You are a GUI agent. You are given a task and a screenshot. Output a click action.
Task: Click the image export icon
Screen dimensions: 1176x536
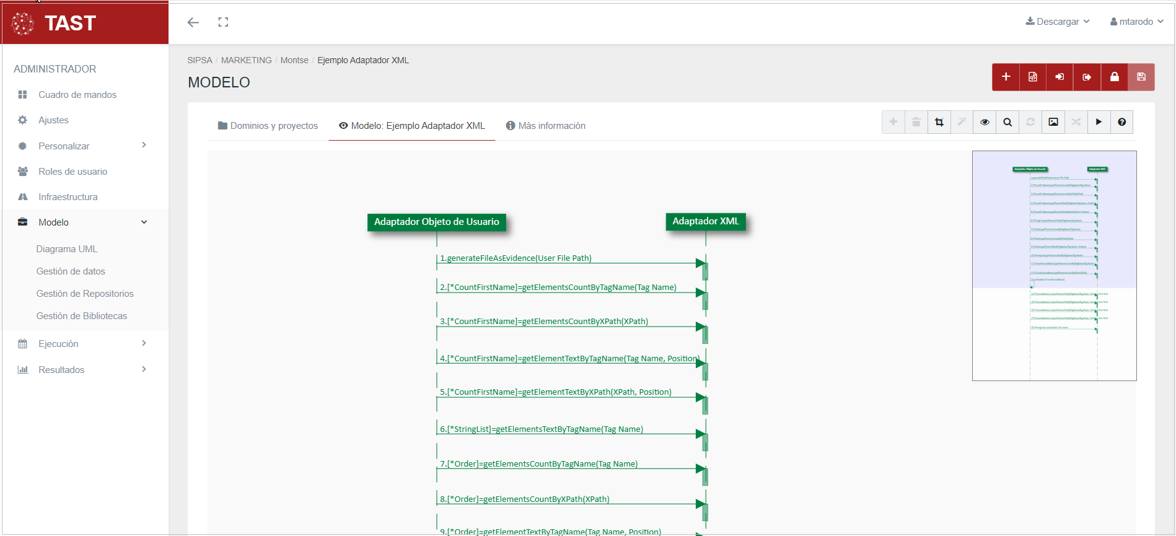pos(1053,122)
